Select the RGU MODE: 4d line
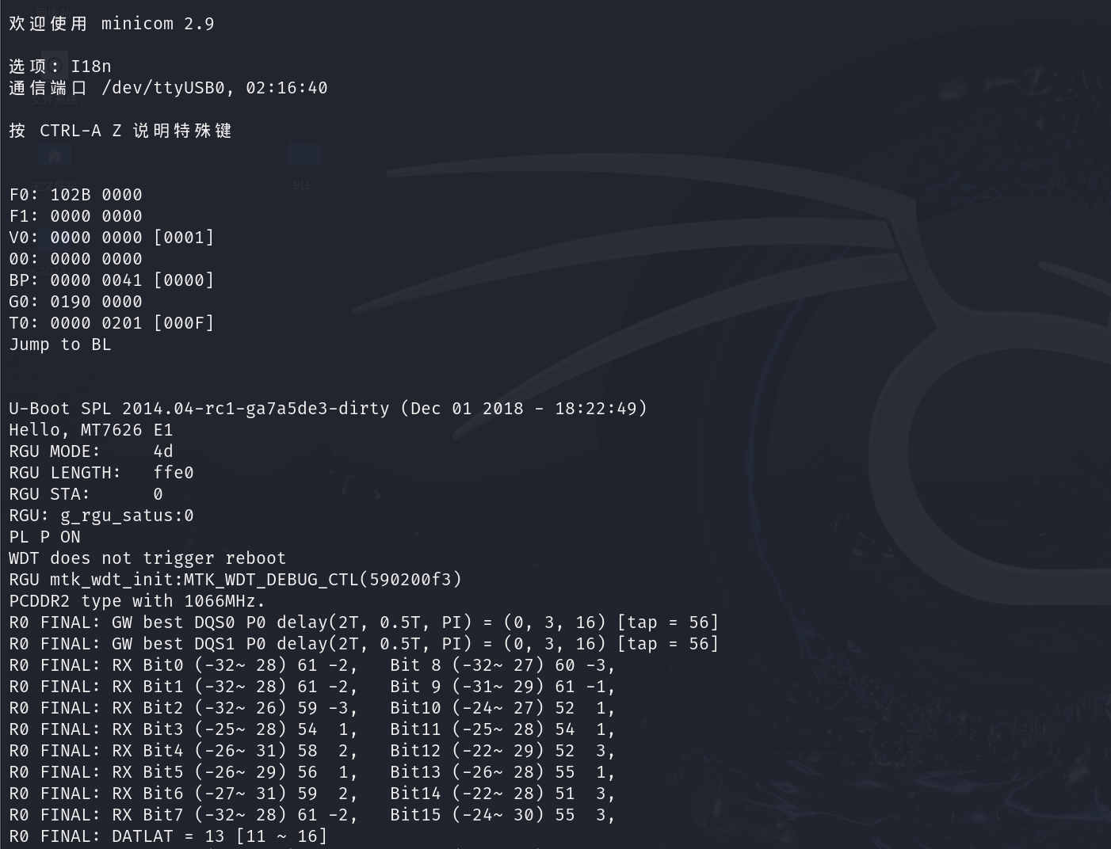 91,451
